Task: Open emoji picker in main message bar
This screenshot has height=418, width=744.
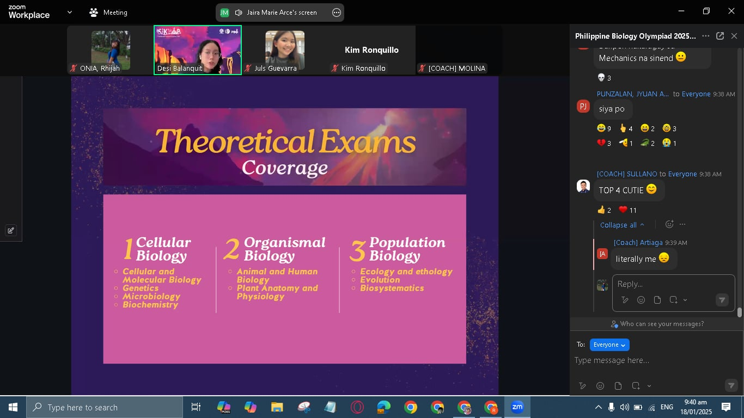Action: 600,386
